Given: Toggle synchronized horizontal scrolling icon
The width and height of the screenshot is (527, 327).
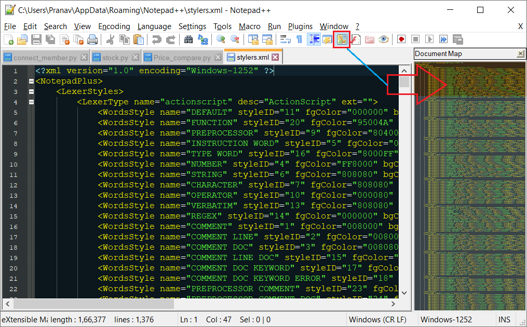Looking at the screenshot, I should click(x=267, y=39).
